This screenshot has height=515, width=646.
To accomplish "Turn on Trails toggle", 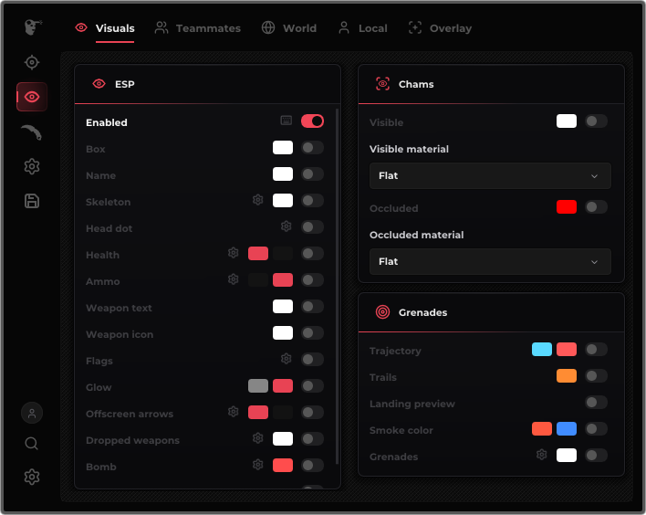I will (596, 376).
